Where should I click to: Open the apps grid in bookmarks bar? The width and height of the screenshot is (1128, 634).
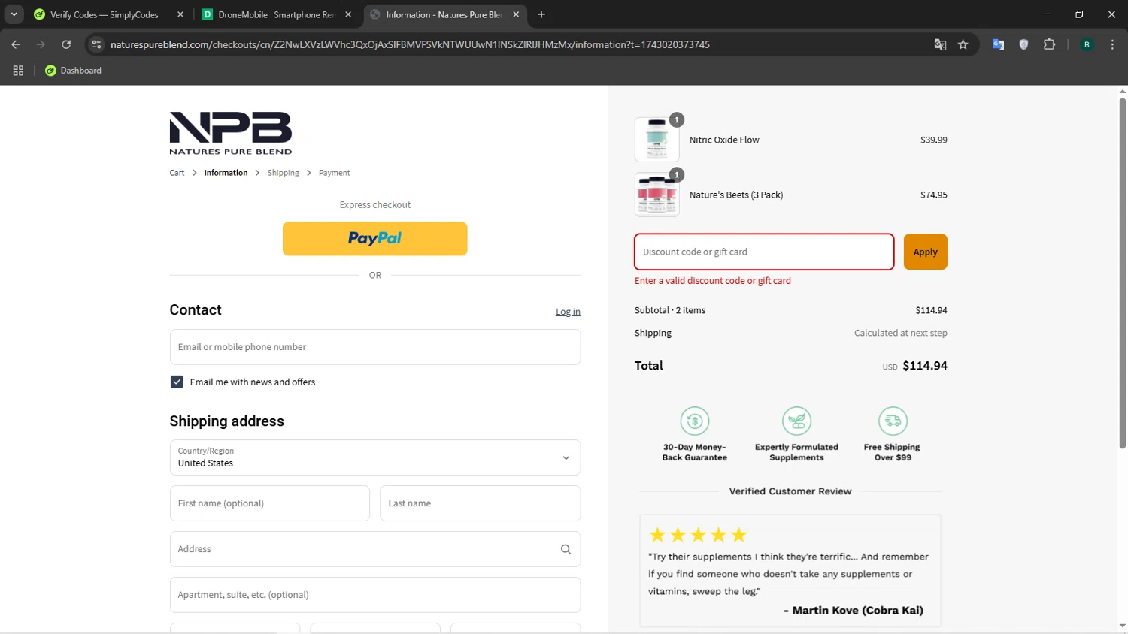tap(18, 71)
